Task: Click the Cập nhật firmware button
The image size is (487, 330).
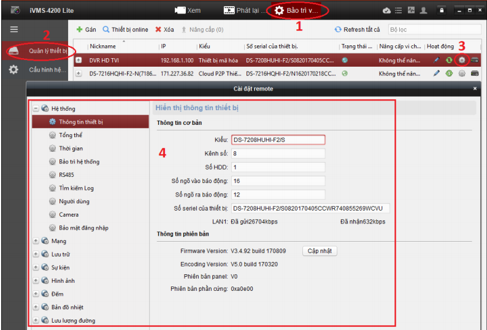Action: tap(320, 251)
